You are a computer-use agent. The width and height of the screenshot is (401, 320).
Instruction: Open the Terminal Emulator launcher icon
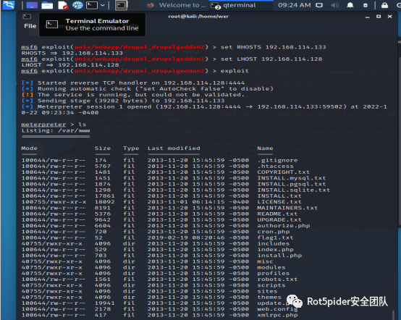point(92,5)
